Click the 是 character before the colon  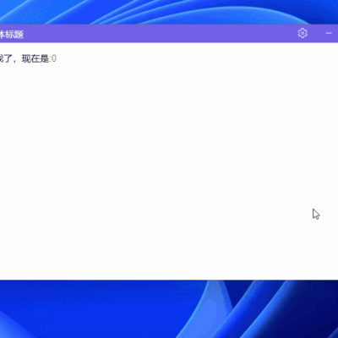[45, 58]
